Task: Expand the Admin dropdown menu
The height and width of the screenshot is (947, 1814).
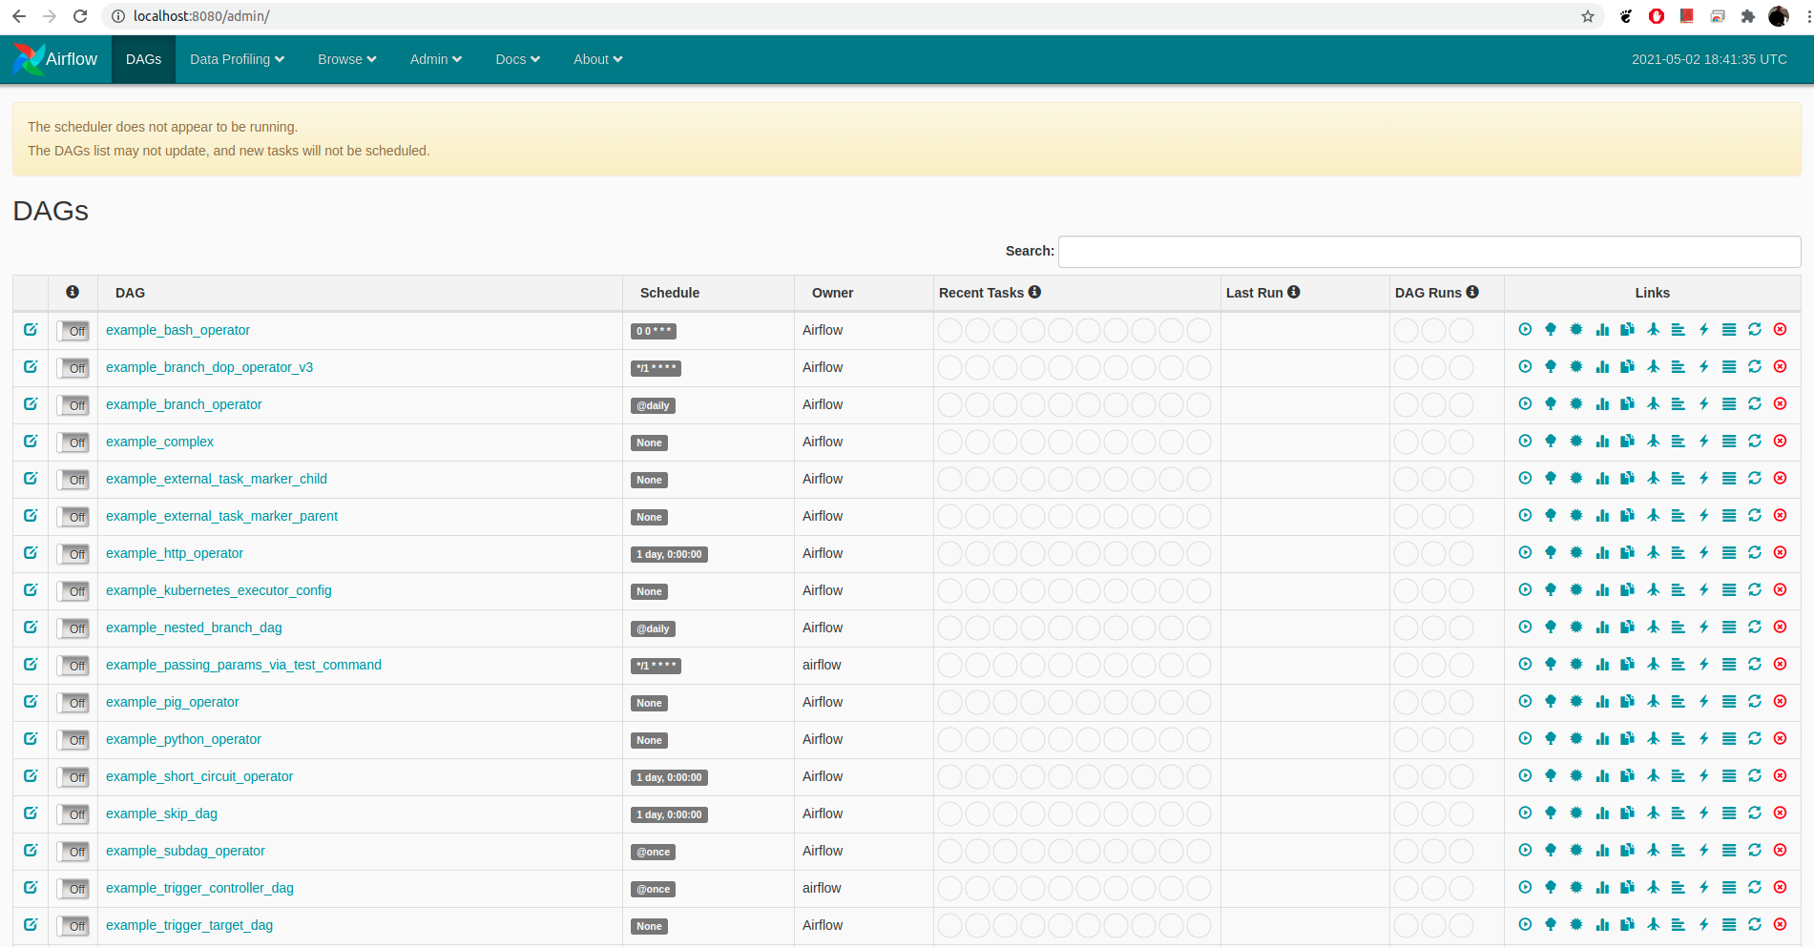Action: [435, 59]
